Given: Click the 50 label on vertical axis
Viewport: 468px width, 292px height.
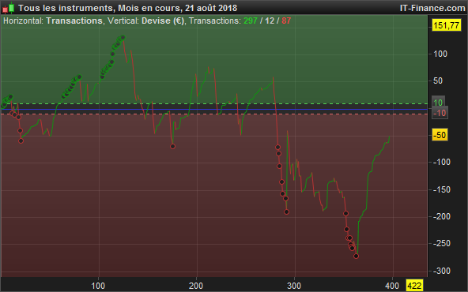Looking at the screenshot, I should [x=438, y=80].
